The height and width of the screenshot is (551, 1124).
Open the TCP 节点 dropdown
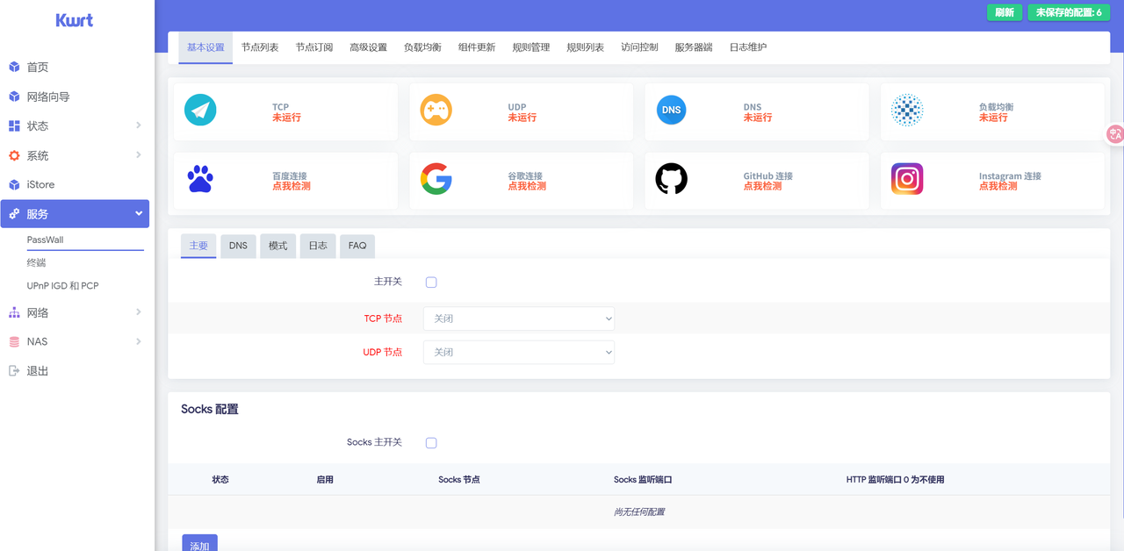tap(519, 318)
